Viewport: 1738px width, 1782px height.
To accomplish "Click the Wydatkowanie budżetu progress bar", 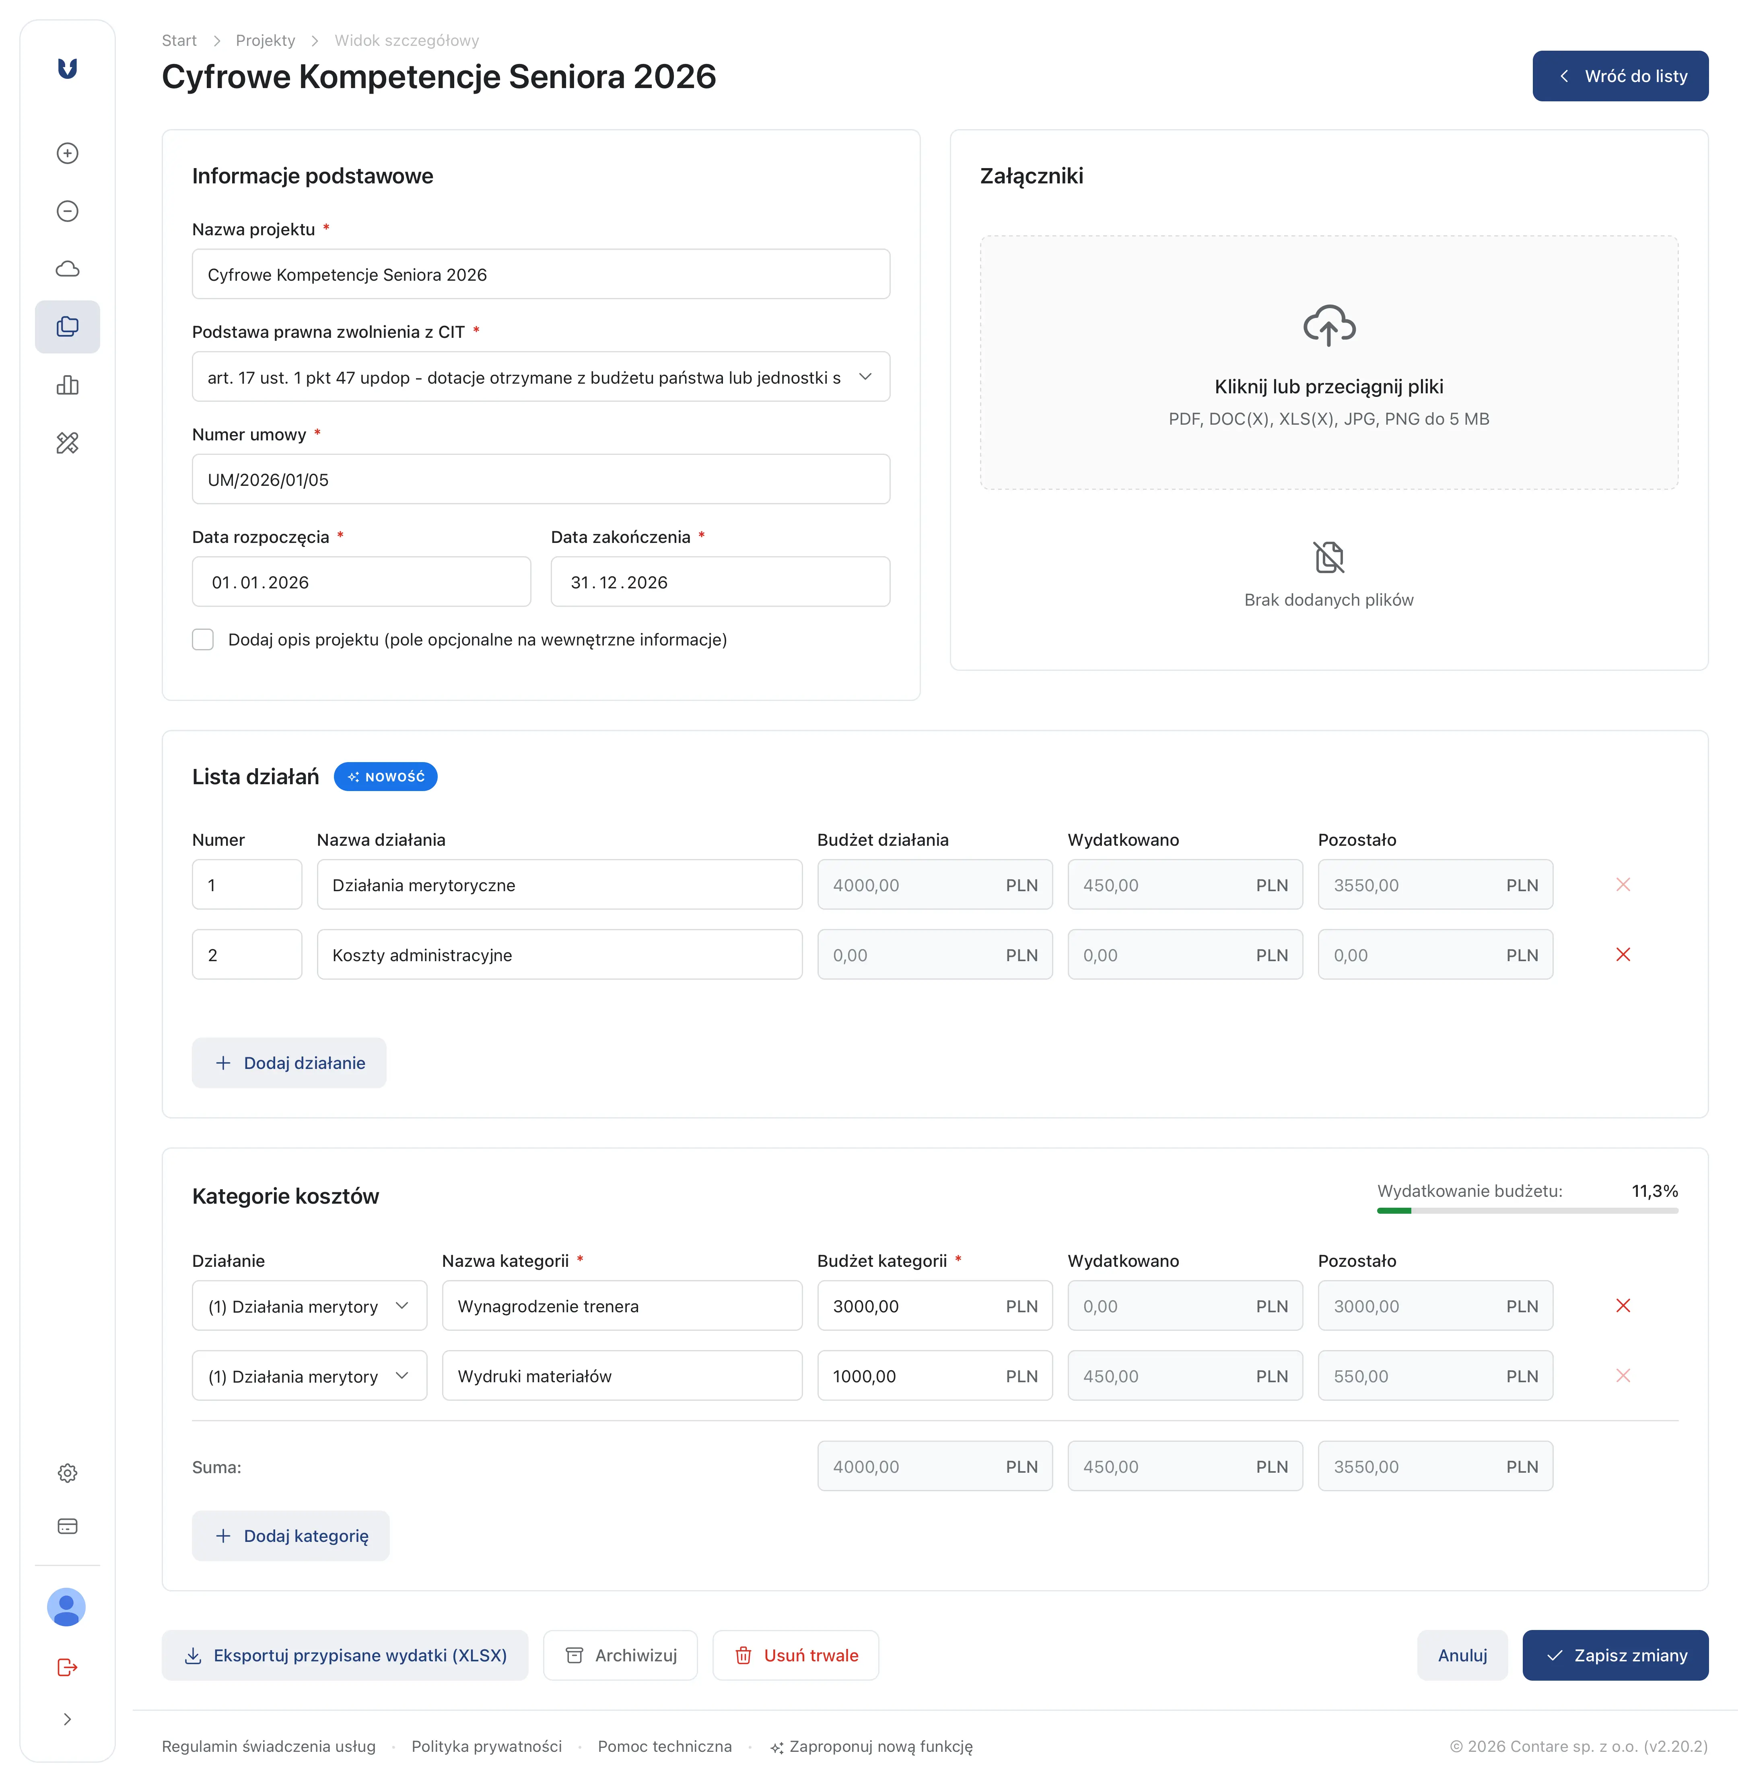I will 1527,1211.
